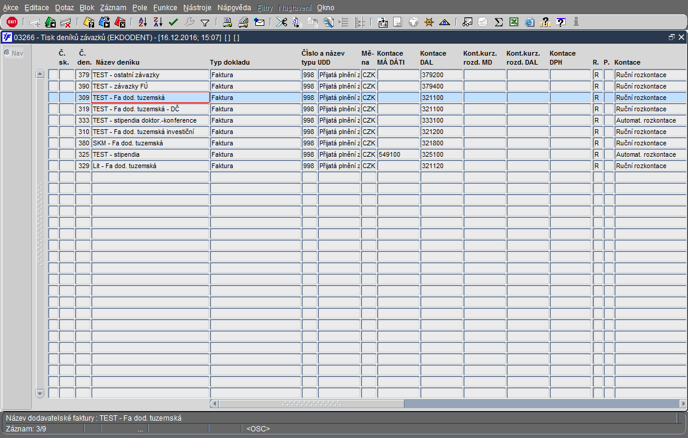Select 'SKM - Fa dod. tuzemská' cell

tap(150, 143)
